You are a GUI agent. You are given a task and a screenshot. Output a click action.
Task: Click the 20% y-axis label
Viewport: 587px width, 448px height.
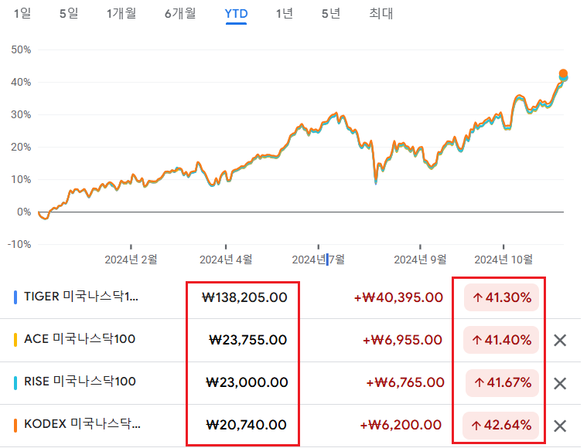[x=21, y=148]
